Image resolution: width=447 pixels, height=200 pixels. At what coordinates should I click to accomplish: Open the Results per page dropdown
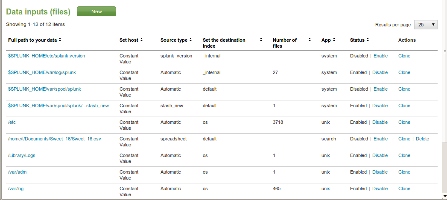pos(426,25)
